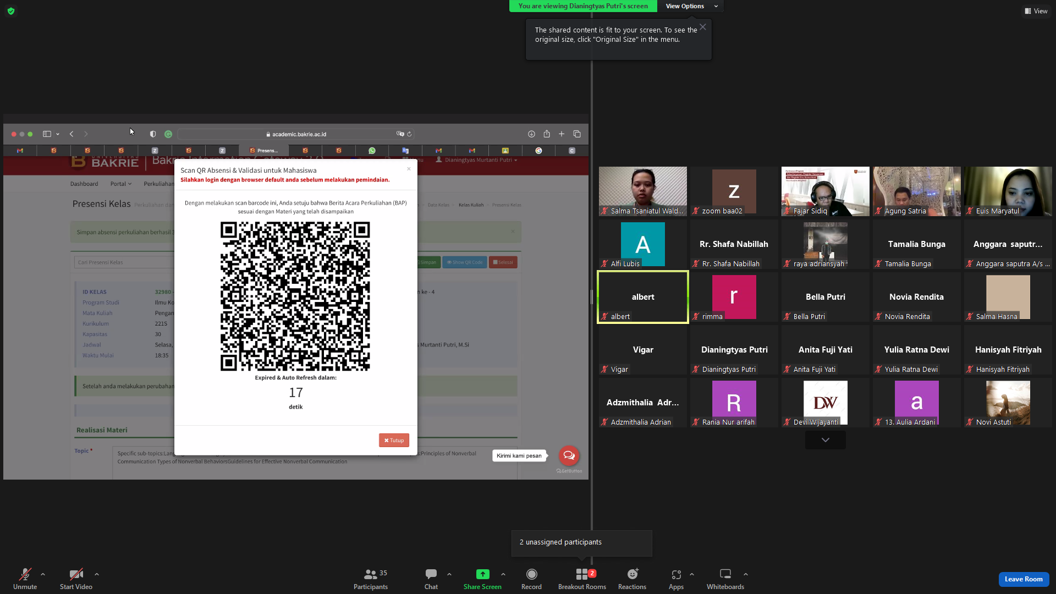Screen dimensions: 1056x594
Task: Click the Share Screen button
Action: click(482, 579)
